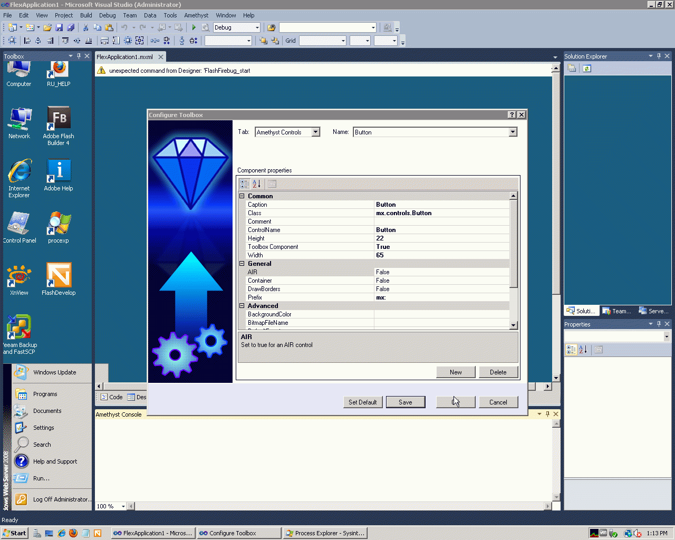The image size is (675, 540).
Task: Click the Adobe Flash Builder 4 desktop icon
Action: [x=59, y=126]
